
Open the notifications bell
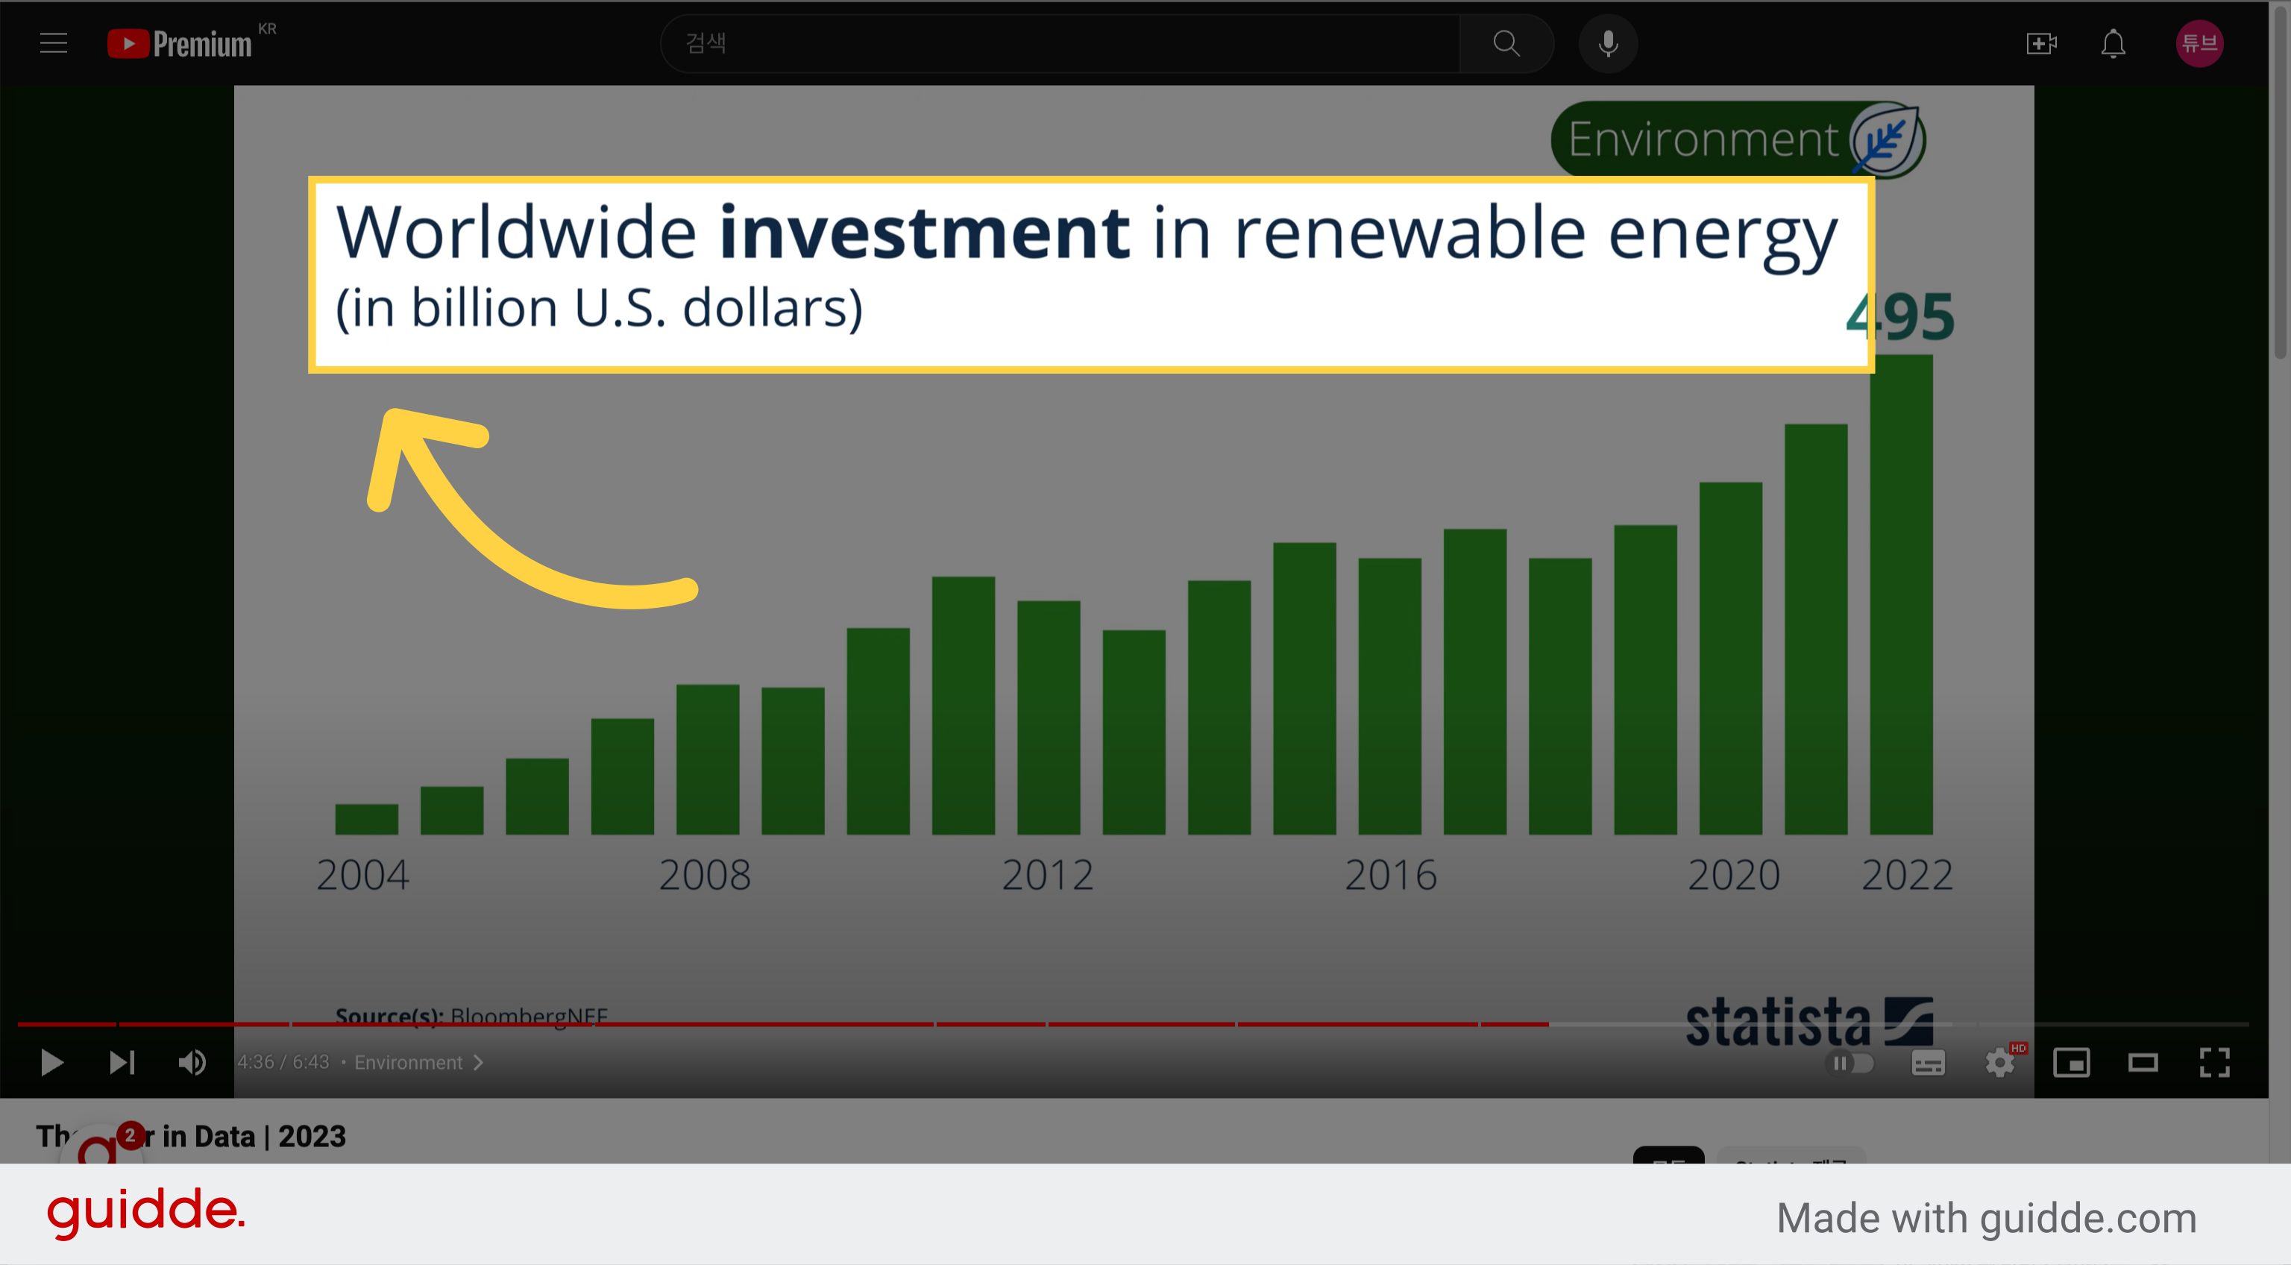point(2113,43)
